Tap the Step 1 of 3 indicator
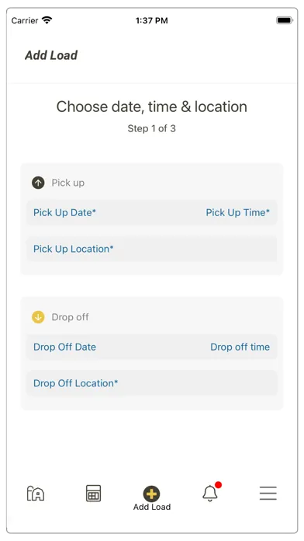304x541 pixels. [x=152, y=129]
